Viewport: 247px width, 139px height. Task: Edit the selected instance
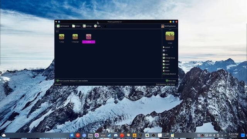pyautogui.click(x=165, y=55)
